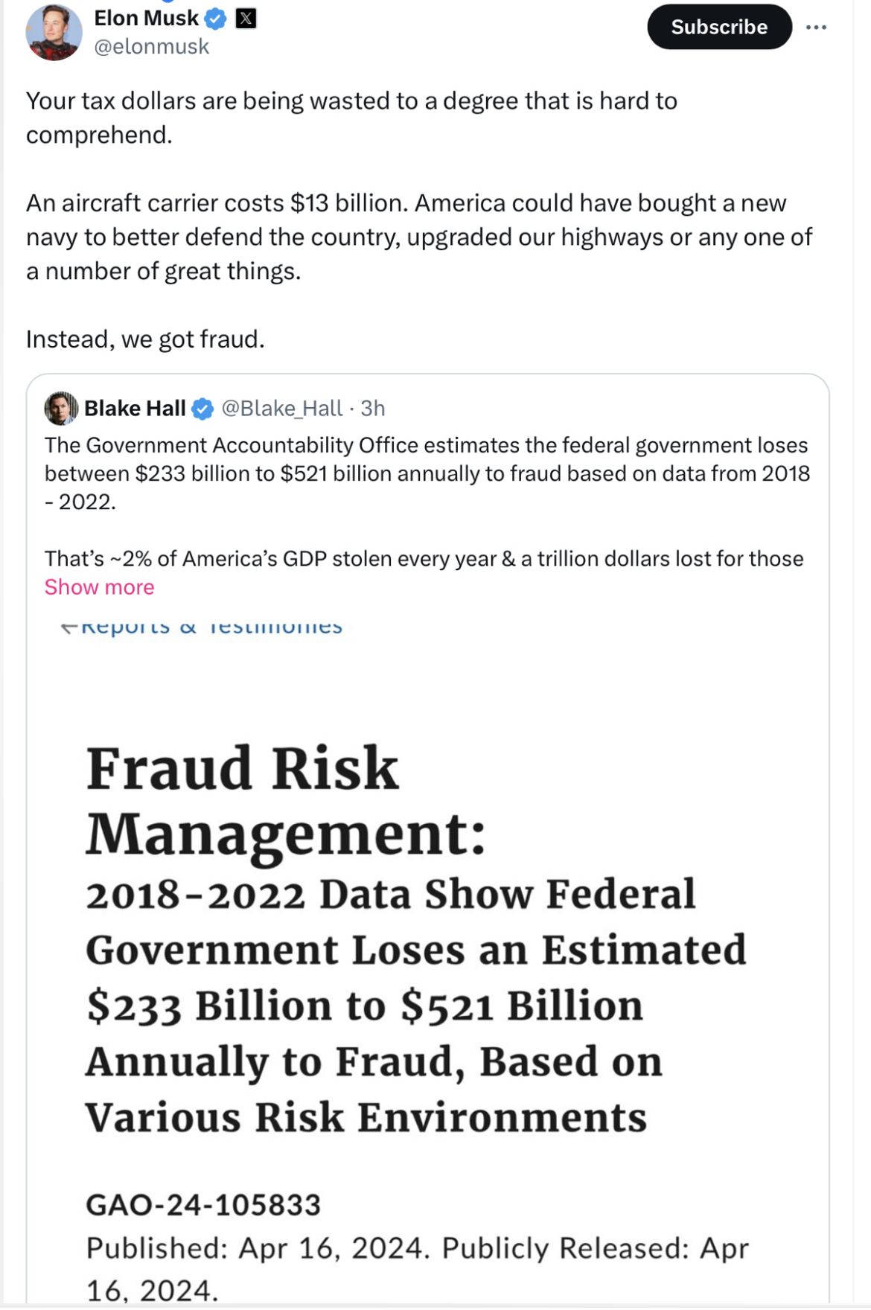Image resolution: width=871 pixels, height=1310 pixels.
Task: Click the blue checkmark in the quoted tweet header
Action: point(202,408)
